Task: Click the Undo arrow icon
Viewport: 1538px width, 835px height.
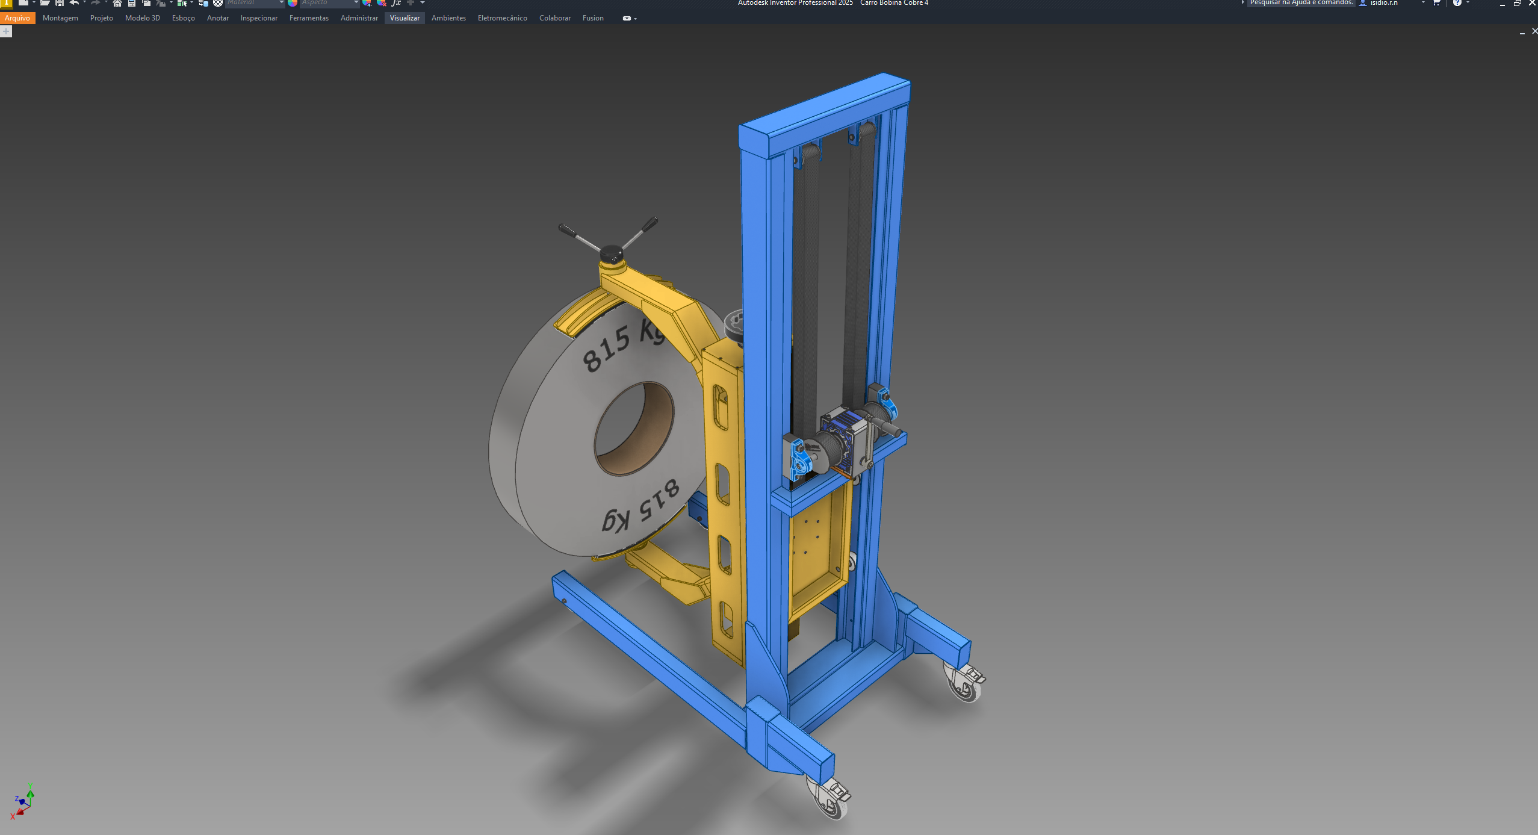Action: click(x=74, y=3)
